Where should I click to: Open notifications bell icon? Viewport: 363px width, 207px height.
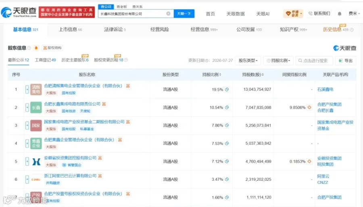pos(339,14)
